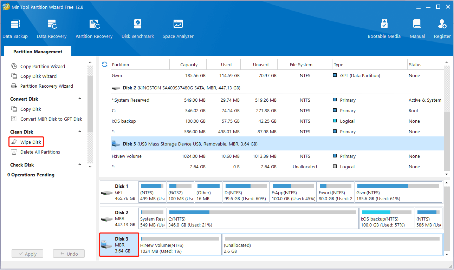Click the Undo button
Screen dimensions: 454x270
click(69, 254)
